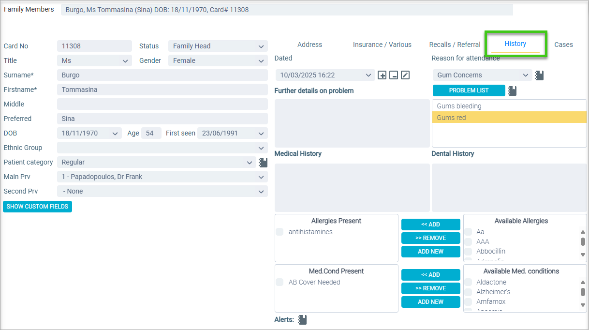Viewport: 589px width, 330px height.
Task: Click up arrow of Available Med. conditions list
Action: (x=583, y=282)
